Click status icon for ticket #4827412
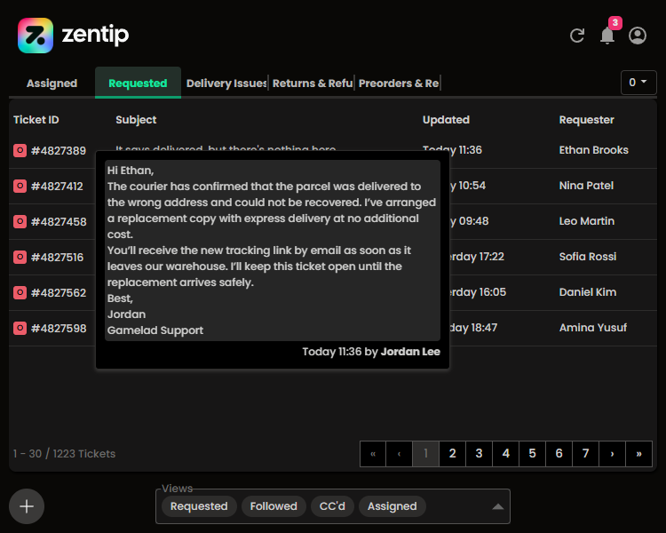Image resolution: width=666 pixels, height=533 pixels. click(20, 187)
